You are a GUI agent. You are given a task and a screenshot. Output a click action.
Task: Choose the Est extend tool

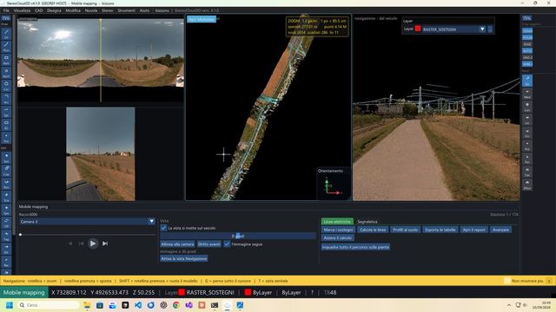[x=6, y=250]
